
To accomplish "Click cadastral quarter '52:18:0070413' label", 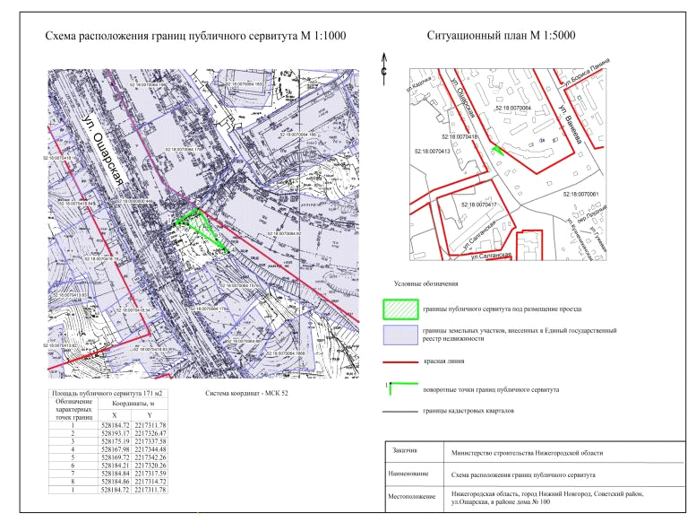I will point(433,152).
